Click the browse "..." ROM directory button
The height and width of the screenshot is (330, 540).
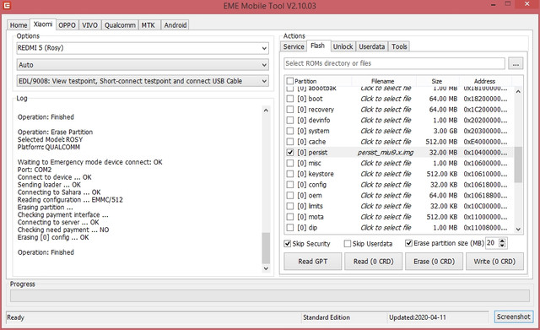coord(516,64)
